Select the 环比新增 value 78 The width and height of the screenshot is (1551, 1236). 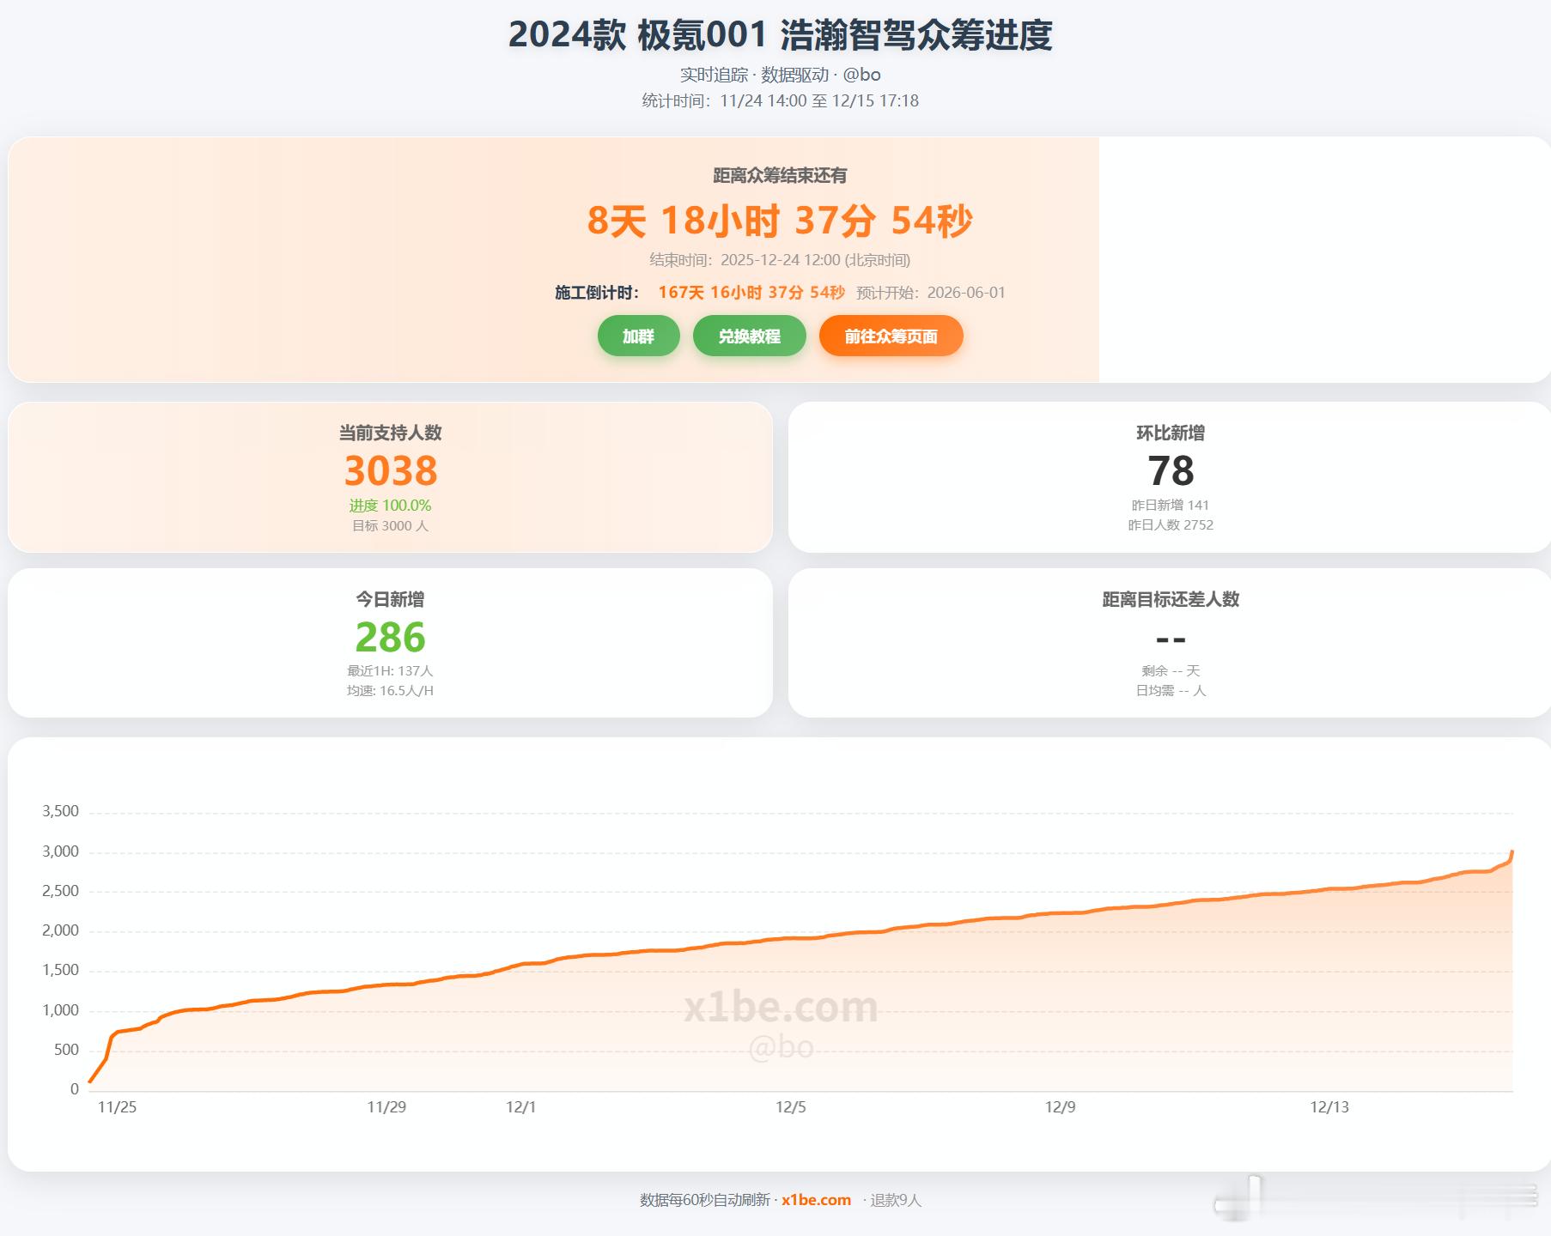pyautogui.click(x=1171, y=470)
